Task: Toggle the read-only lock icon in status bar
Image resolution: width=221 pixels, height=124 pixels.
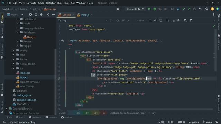Action: click(x=217, y=122)
